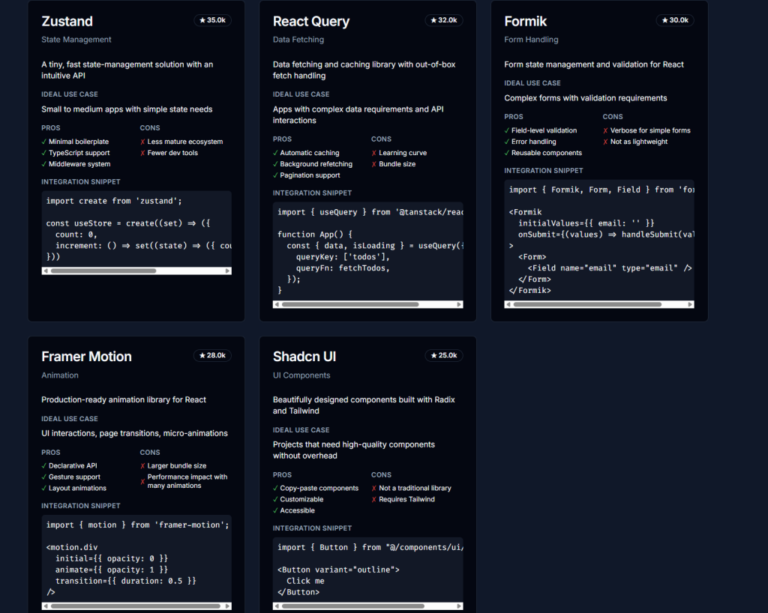768x613 pixels.
Task: Click the React Query card title
Action: point(311,21)
